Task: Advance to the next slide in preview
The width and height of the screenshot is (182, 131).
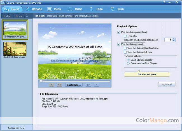Action: pyautogui.click(x=88, y=85)
